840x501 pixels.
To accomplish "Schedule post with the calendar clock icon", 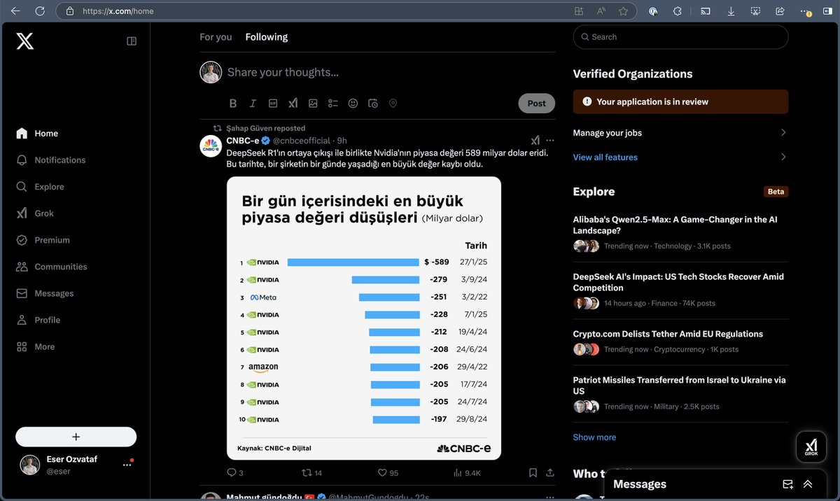I will point(373,104).
